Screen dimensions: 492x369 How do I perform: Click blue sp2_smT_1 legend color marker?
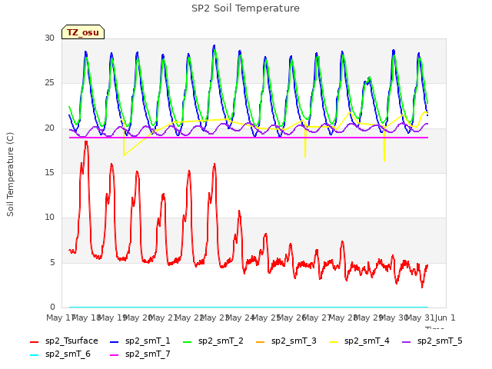click(x=115, y=341)
